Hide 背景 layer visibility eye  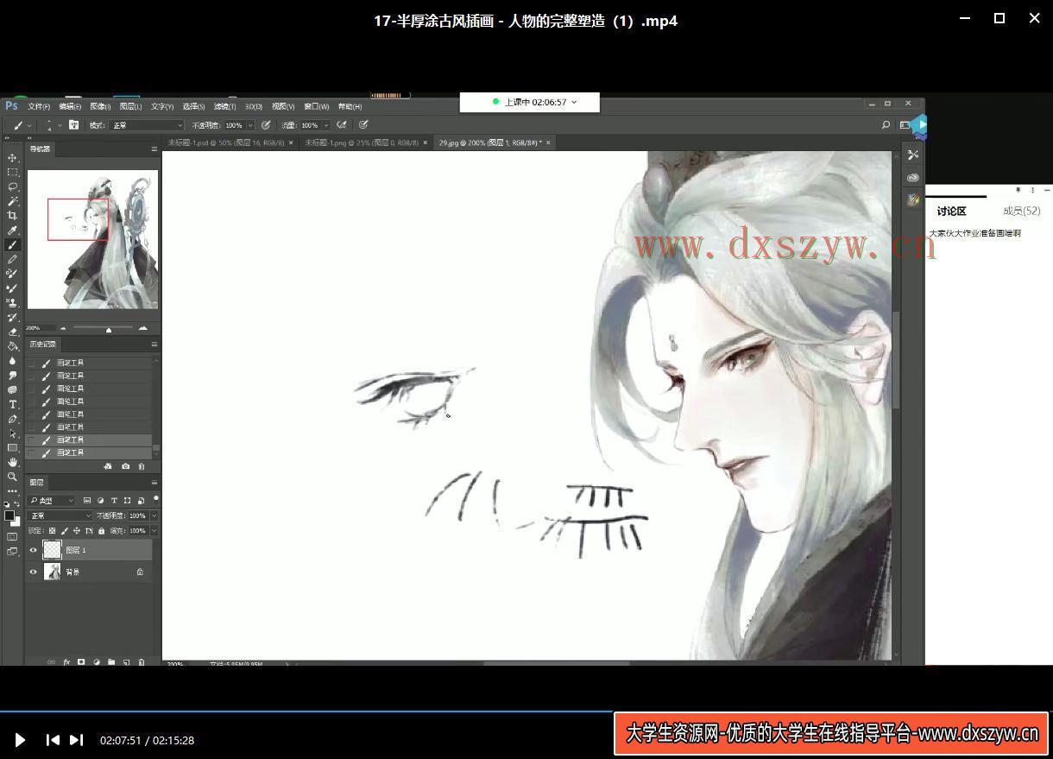tap(34, 572)
